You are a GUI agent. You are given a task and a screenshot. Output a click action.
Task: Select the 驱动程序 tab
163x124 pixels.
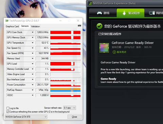[x=130, y=13]
